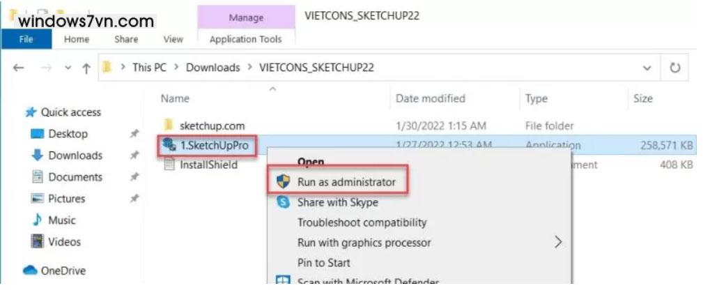Select OneDrive in the navigation pane
This screenshot has height=295, width=717.
pyautogui.click(x=63, y=271)
